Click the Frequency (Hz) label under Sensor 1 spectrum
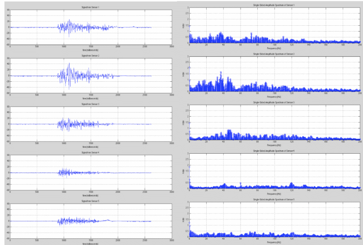The width and height of the screenshot is (363, 245). [x=274, y=48]
